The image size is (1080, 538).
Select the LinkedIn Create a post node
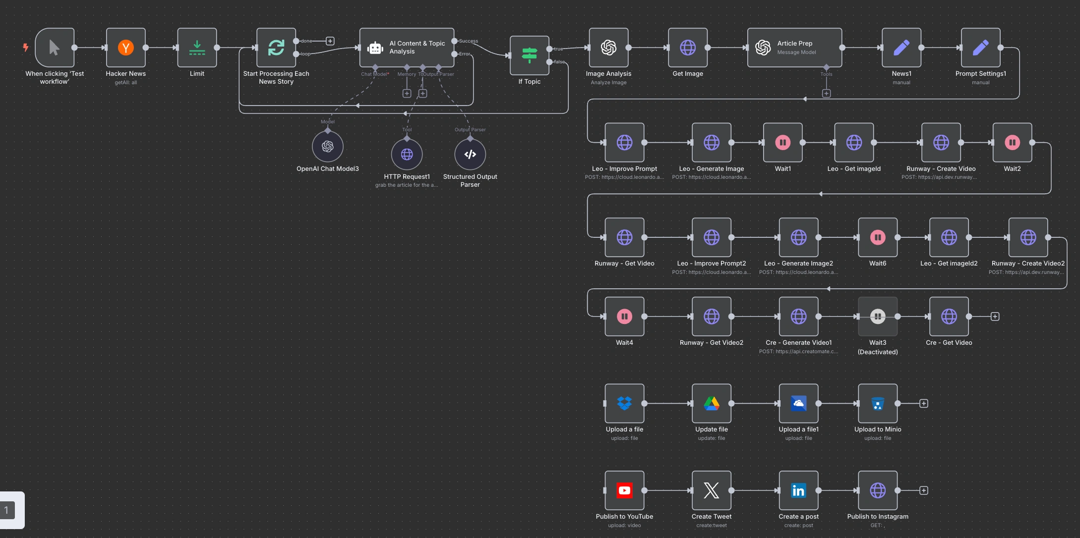pyautogui.click(x=799, y=490)
